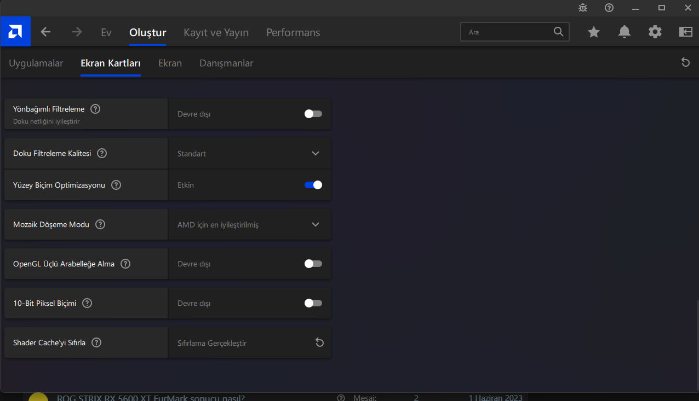Open Mozaik Döşeme Modu dropdown
Screen dimensions: 699x401
click(249, 224)
